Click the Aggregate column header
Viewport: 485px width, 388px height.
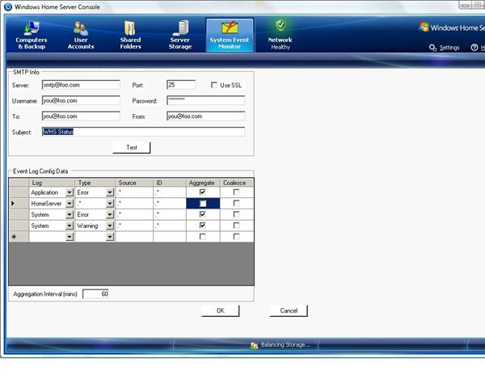203,183
